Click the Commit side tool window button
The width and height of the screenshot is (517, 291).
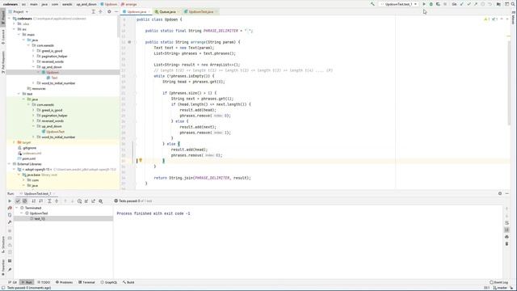tap(3, 37)
